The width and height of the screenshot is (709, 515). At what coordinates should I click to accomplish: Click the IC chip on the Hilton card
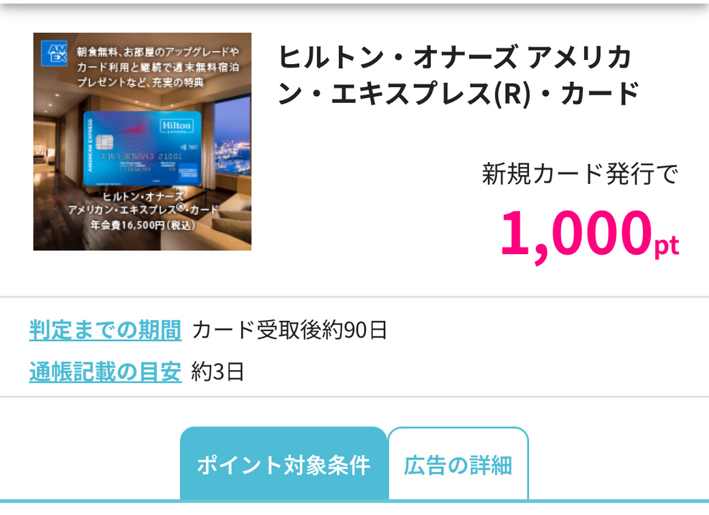click(105, 143)
